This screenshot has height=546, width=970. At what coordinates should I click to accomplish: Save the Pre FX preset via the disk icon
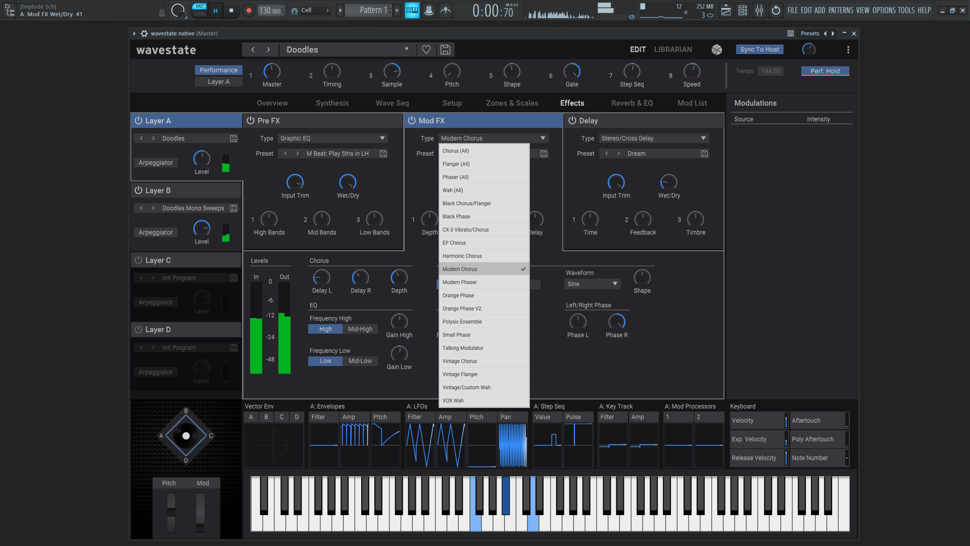click(383, 154)
